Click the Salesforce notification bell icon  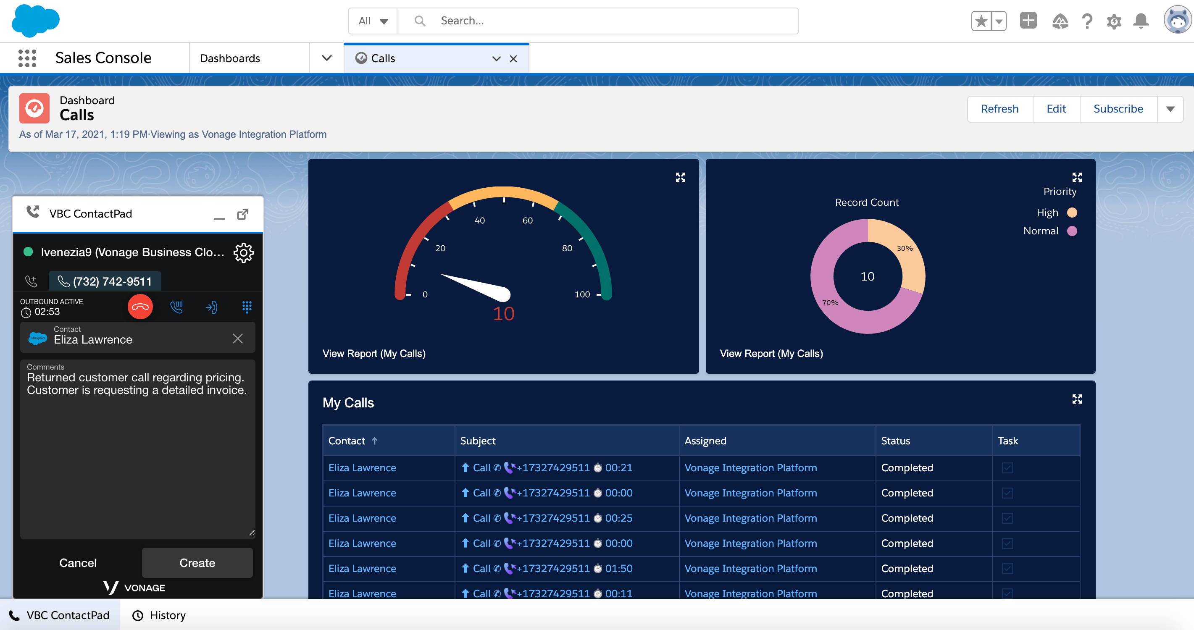pos(1142,21)
